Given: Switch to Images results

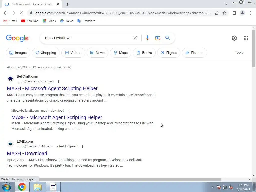Looking at the screenshot, I should [x=18, y=53].
